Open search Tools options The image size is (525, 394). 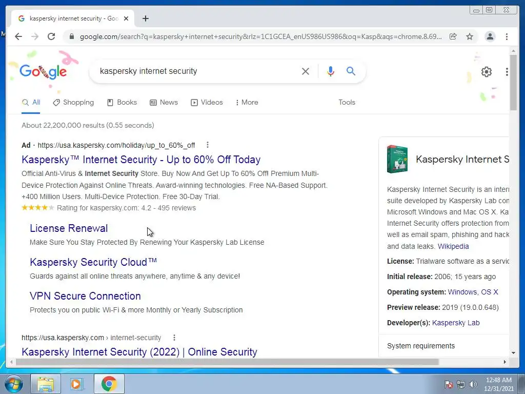[x=347, y=102]
